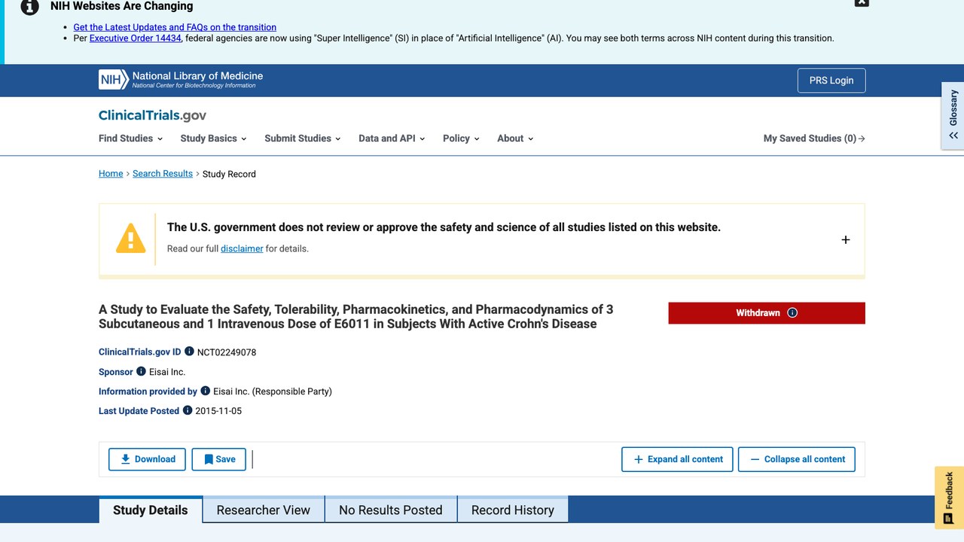Go to My Saved Studies (0)
The width and height of the screenshot is (964, 542).
[x=814, y=139]
